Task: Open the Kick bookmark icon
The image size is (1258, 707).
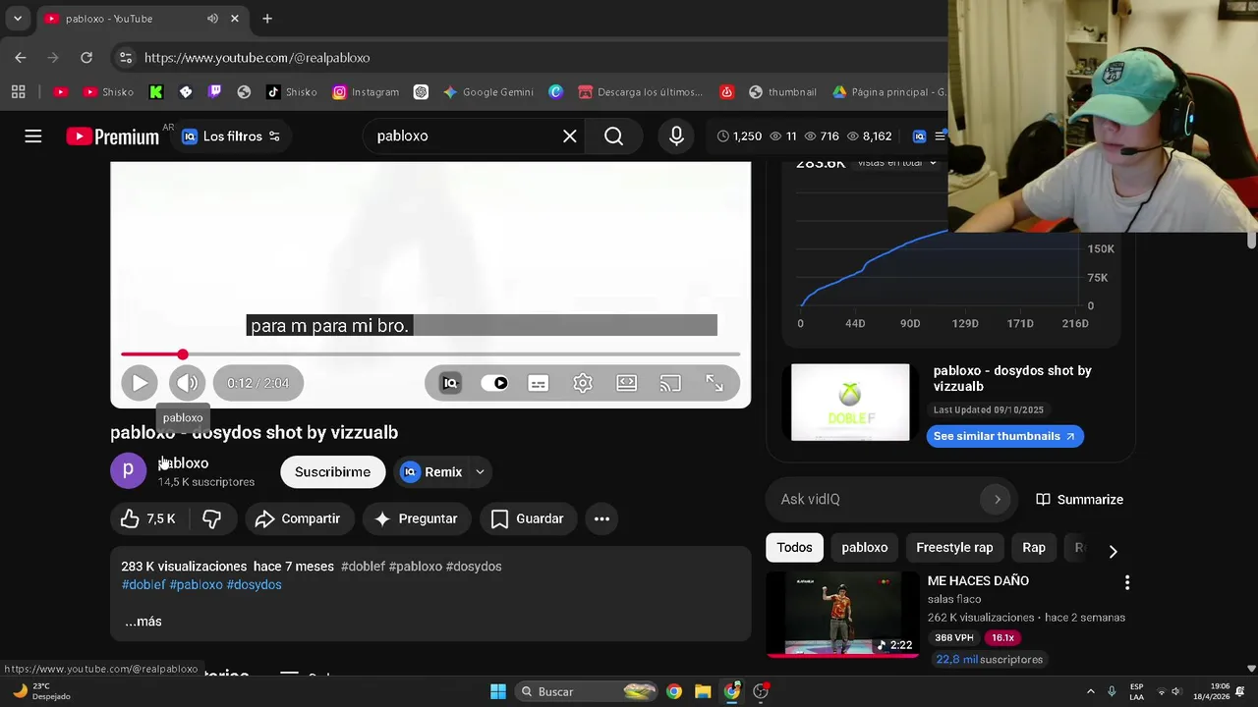Action: click(x=155, y=92)
